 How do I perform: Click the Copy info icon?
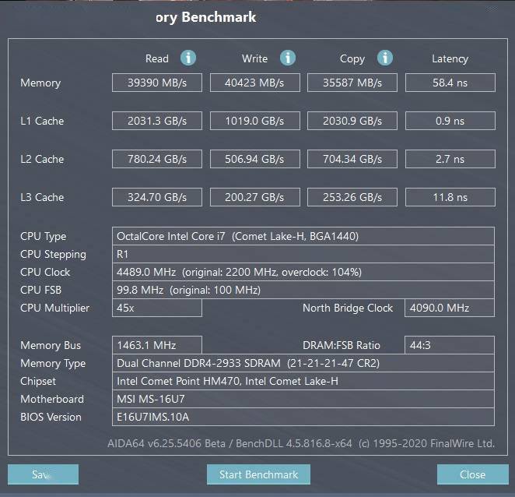coord(385,58)
